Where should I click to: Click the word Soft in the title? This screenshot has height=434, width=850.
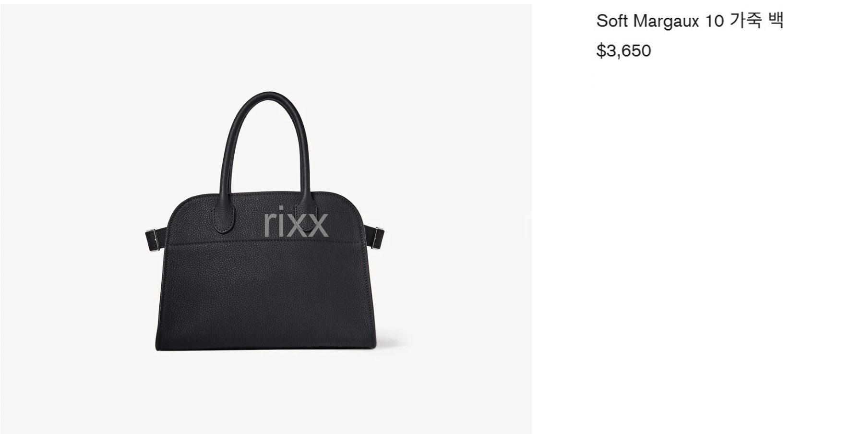[612, 21]
